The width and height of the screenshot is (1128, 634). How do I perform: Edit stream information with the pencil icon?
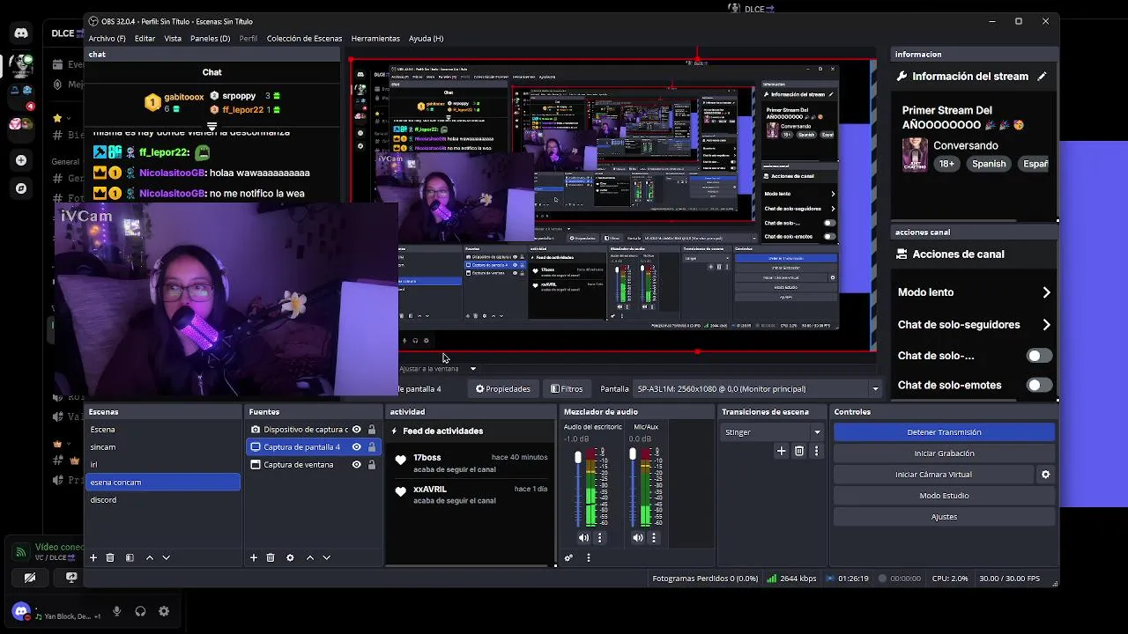click(x=1042, y=77)
